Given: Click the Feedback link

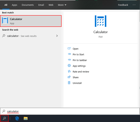Looking at the screenshot, I should pyautogui.click(x=123, y=5).
